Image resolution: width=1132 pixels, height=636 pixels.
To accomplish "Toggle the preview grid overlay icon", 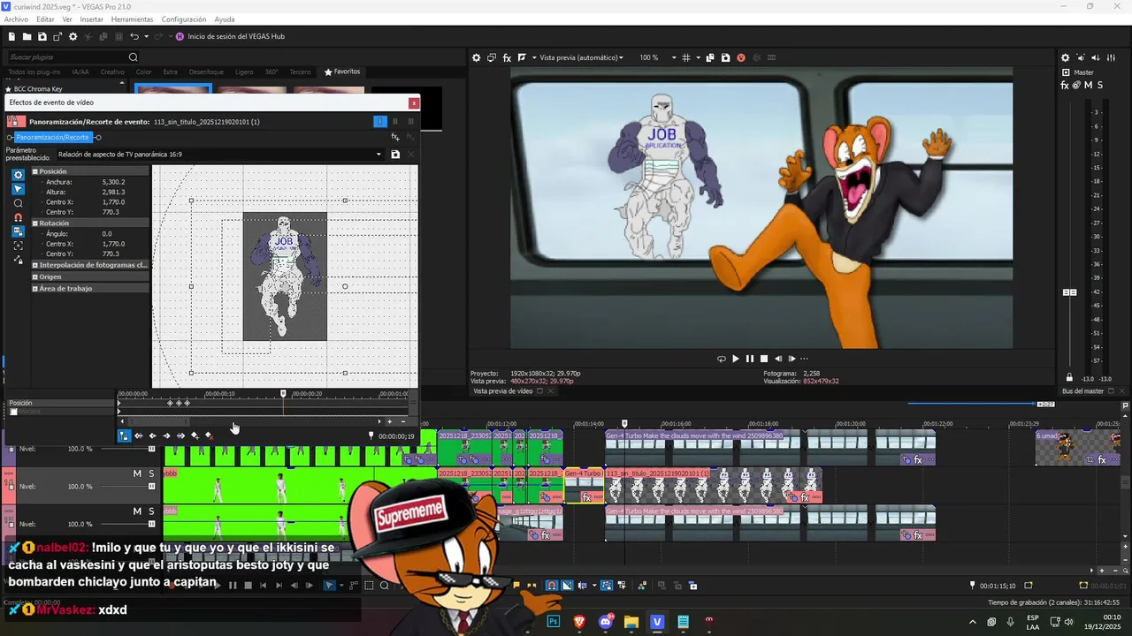I will 685,57.
